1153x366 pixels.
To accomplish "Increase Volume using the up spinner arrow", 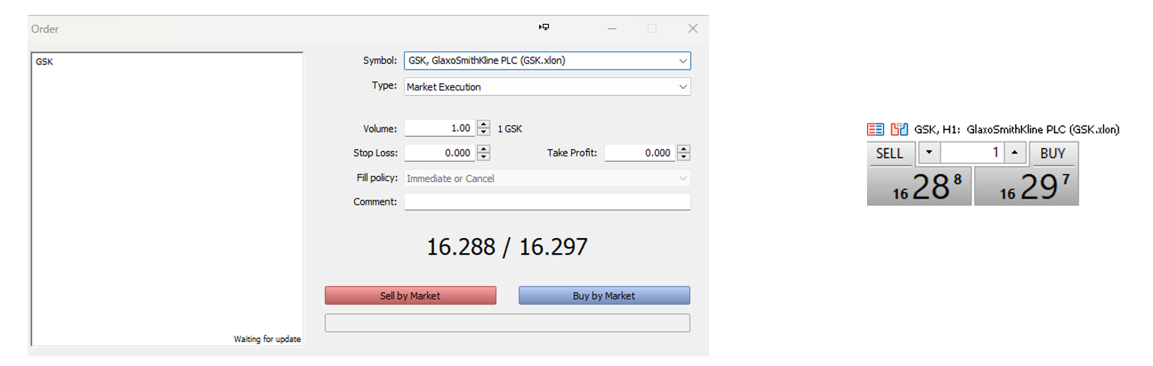I will point(484,125).
